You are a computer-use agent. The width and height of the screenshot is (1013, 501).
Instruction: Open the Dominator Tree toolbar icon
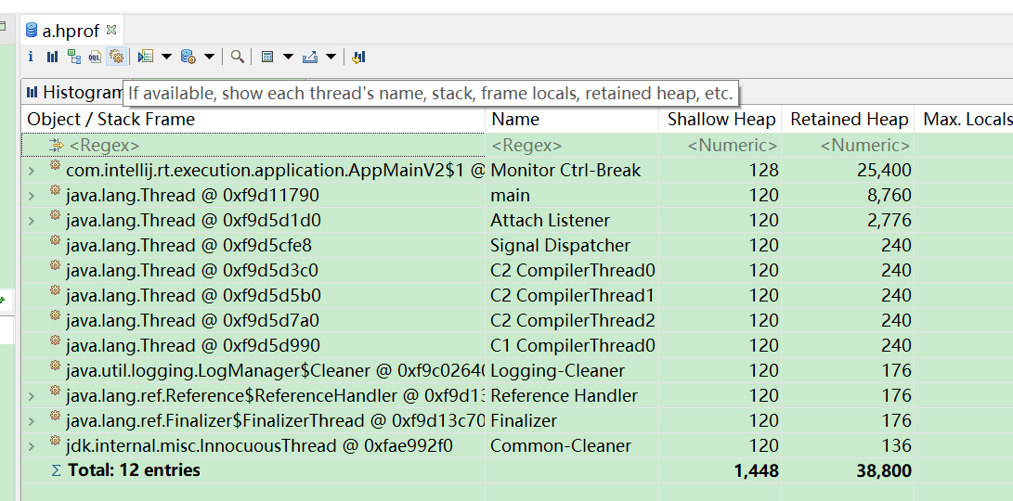[73, 57]
